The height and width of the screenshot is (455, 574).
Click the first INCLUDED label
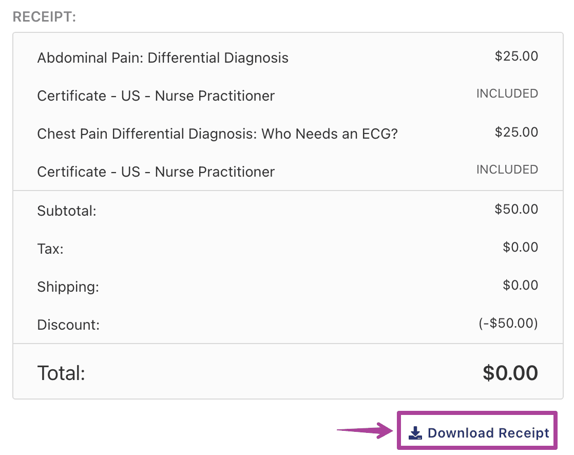tap(507, 93)
